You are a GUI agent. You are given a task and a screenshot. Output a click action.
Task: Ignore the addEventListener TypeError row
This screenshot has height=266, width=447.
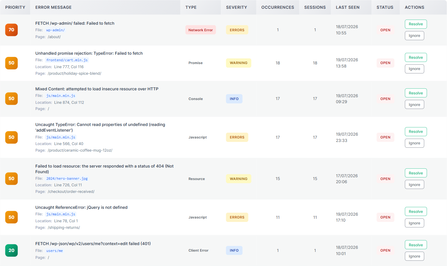tap(414, 143)
